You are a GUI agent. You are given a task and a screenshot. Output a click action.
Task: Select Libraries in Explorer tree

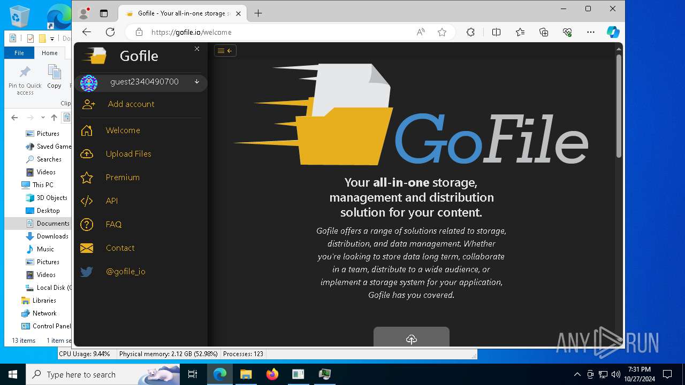click(39, 301)
